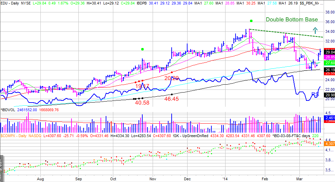335x182 pixels.
Task: Select the Dec label on time axis
Action: click(x=187, y=179)
